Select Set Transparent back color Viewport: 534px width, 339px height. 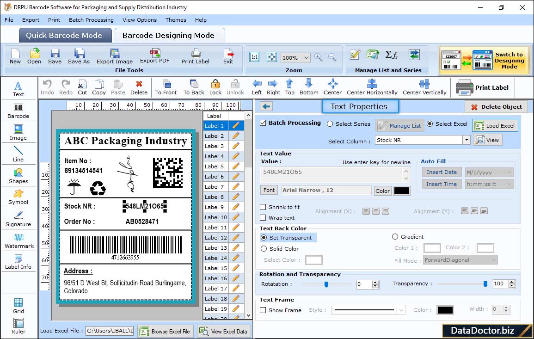(264, 237)
